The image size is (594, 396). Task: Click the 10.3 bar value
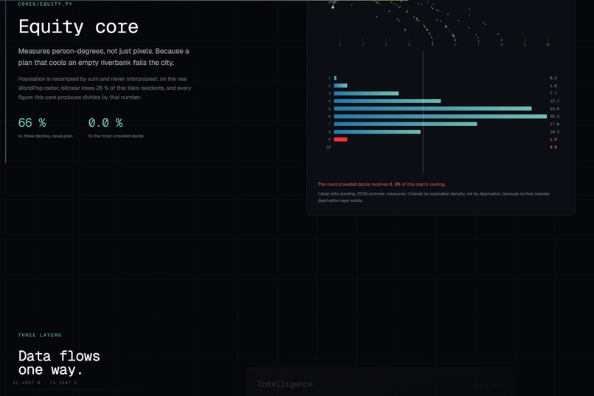tap(555, 132)
